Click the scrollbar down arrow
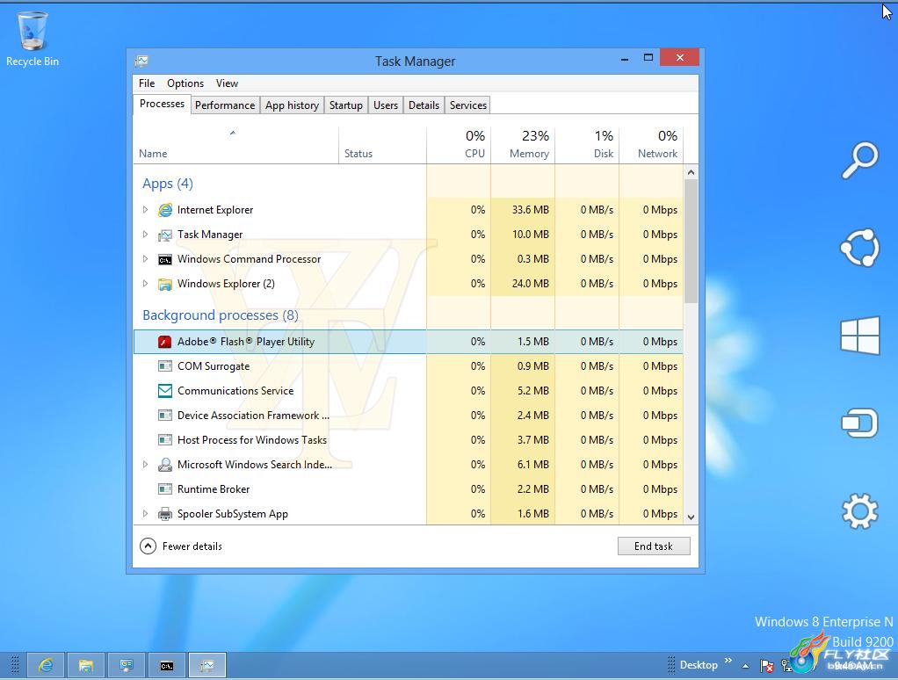This screenshot has height=680, width=898. (691, 517)
